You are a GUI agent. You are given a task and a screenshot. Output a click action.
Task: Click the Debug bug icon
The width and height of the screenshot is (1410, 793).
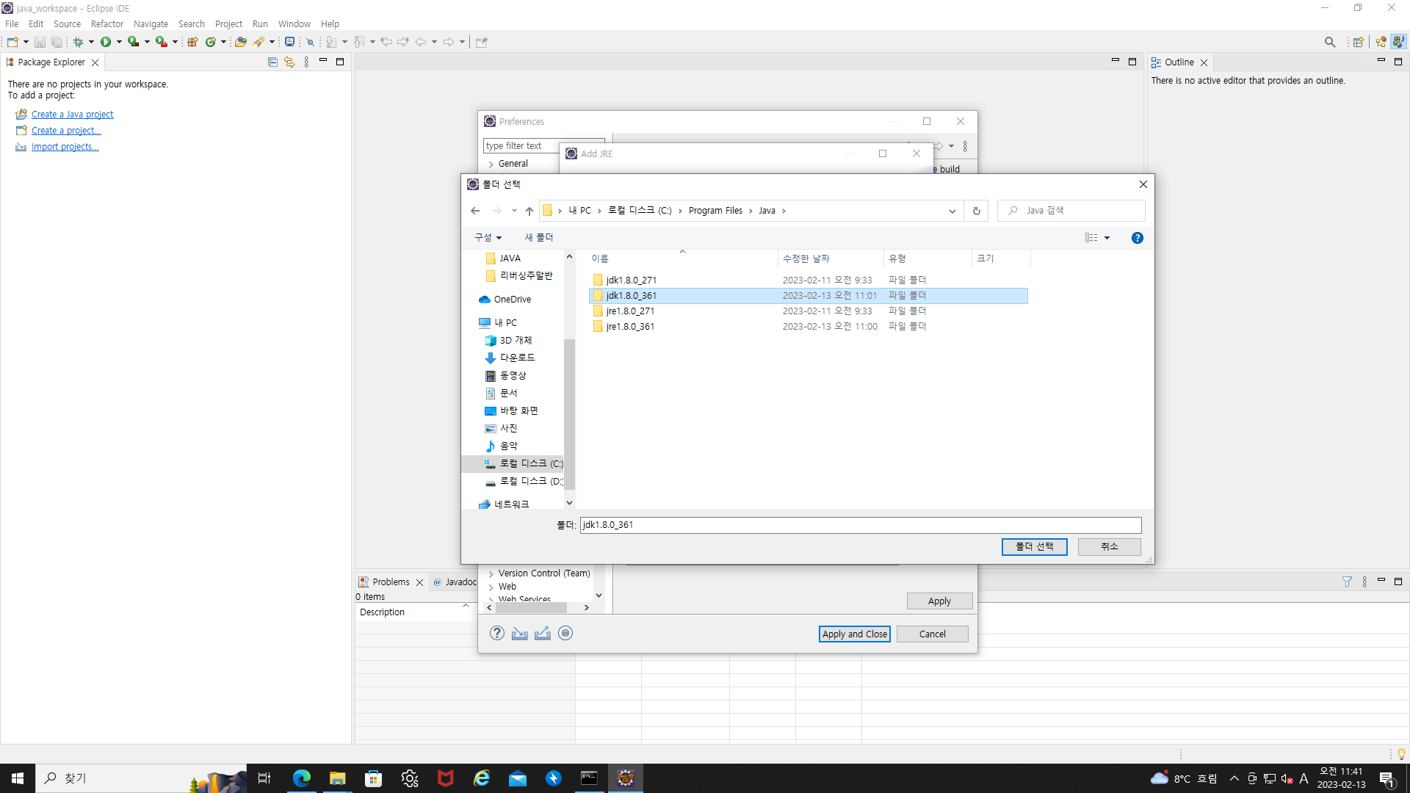click(x=78, y=42)
